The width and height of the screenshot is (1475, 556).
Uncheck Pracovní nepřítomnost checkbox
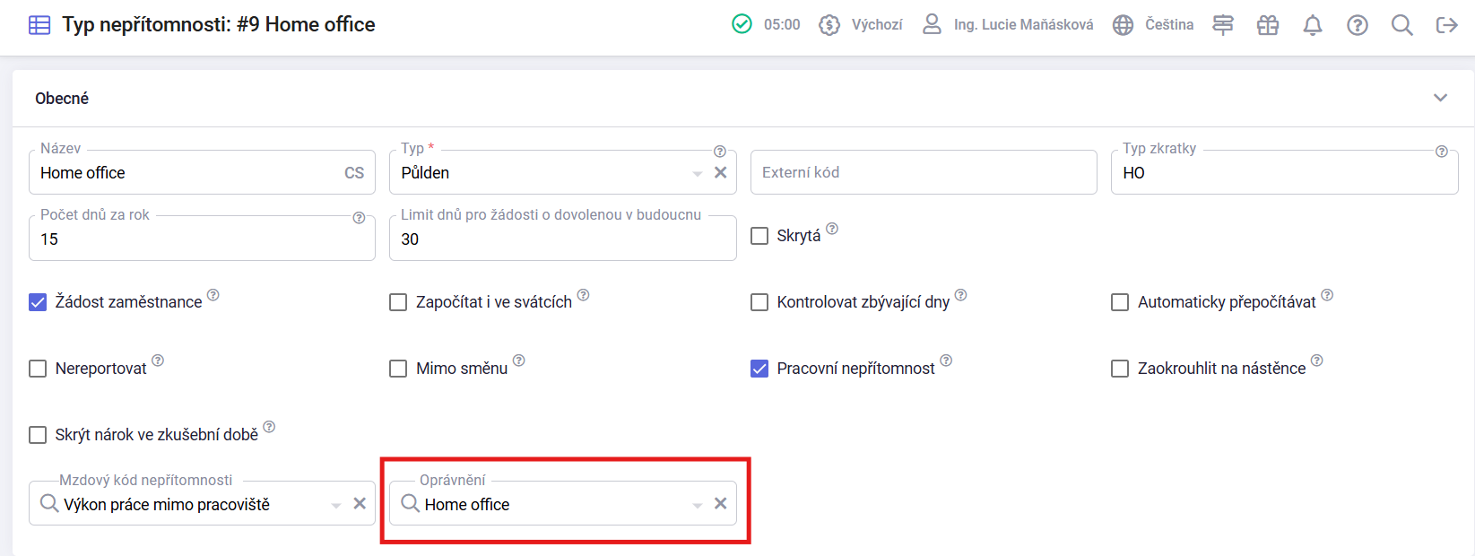(759, 369)
